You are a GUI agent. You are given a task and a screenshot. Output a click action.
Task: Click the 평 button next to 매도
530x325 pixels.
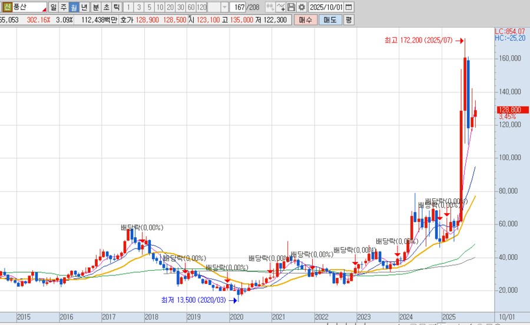349,20
